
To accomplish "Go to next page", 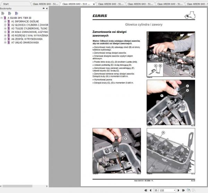I will tap(179, 190).
